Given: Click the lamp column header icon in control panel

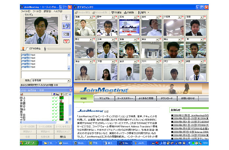Looking at the screenshot, I should (x=62, y=94).
